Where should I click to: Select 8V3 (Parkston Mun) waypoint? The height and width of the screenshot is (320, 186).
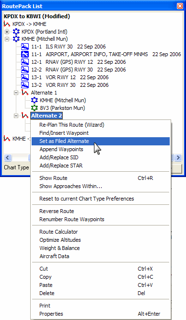click(x=62, y=108)
